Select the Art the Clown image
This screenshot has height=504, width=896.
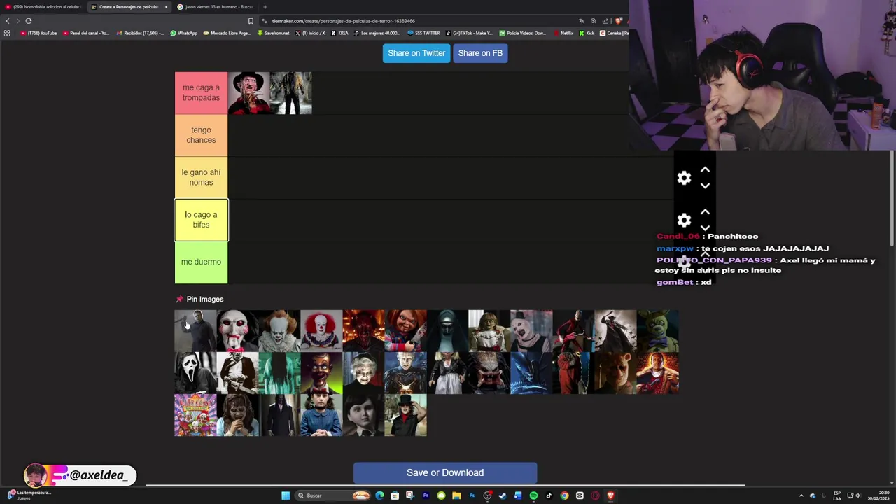click(531, 330)
